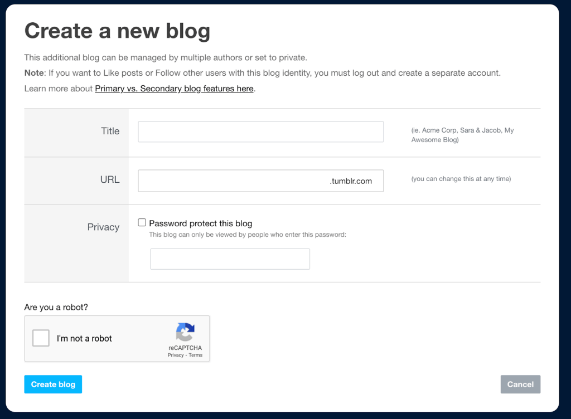Viewport: 571px width, 419px height.
Task: Click the Title field label
Action: [110, 131]
